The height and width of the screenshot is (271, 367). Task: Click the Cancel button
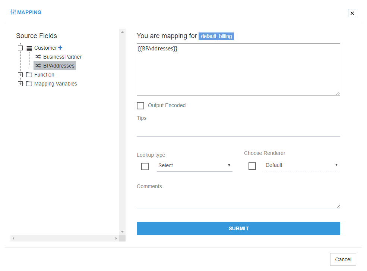343,259
